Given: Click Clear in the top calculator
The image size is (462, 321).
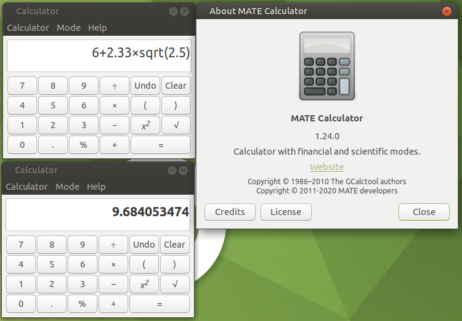Looking at the screenshot, I should (176, 86).
